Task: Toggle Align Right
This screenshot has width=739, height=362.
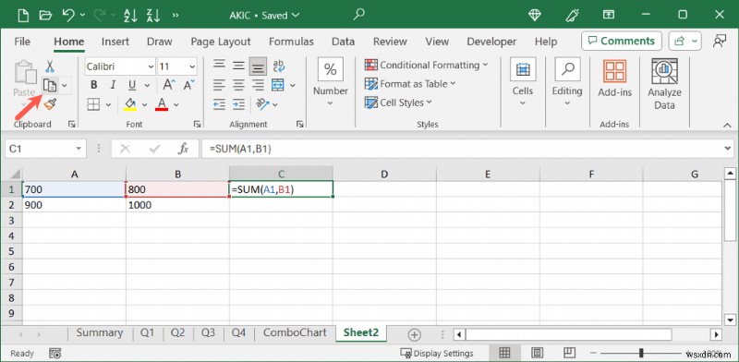Action: point(258,85)
